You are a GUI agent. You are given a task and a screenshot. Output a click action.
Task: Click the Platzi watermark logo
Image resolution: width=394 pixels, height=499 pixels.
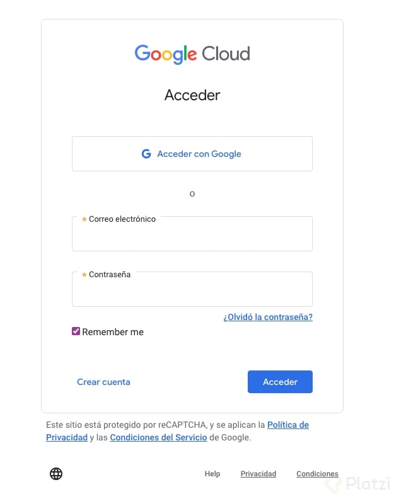357,484
